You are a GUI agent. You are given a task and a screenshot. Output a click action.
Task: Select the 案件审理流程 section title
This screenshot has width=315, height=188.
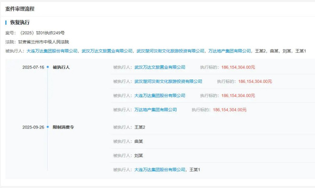pyautogui.click(x=20, y=9)
